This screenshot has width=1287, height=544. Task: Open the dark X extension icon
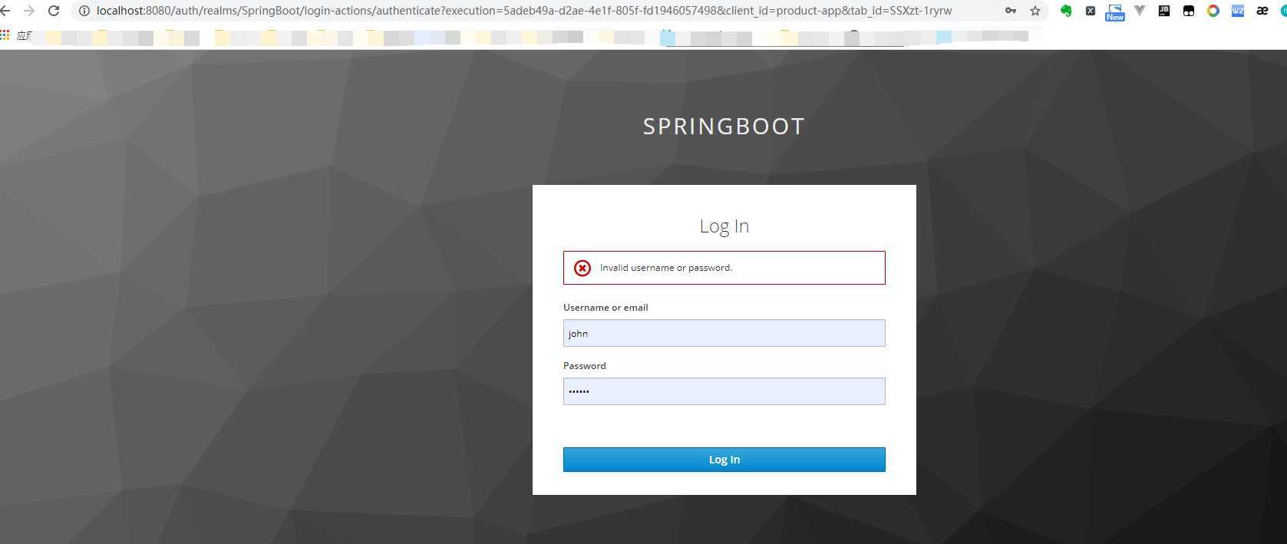coord(1091,11)
